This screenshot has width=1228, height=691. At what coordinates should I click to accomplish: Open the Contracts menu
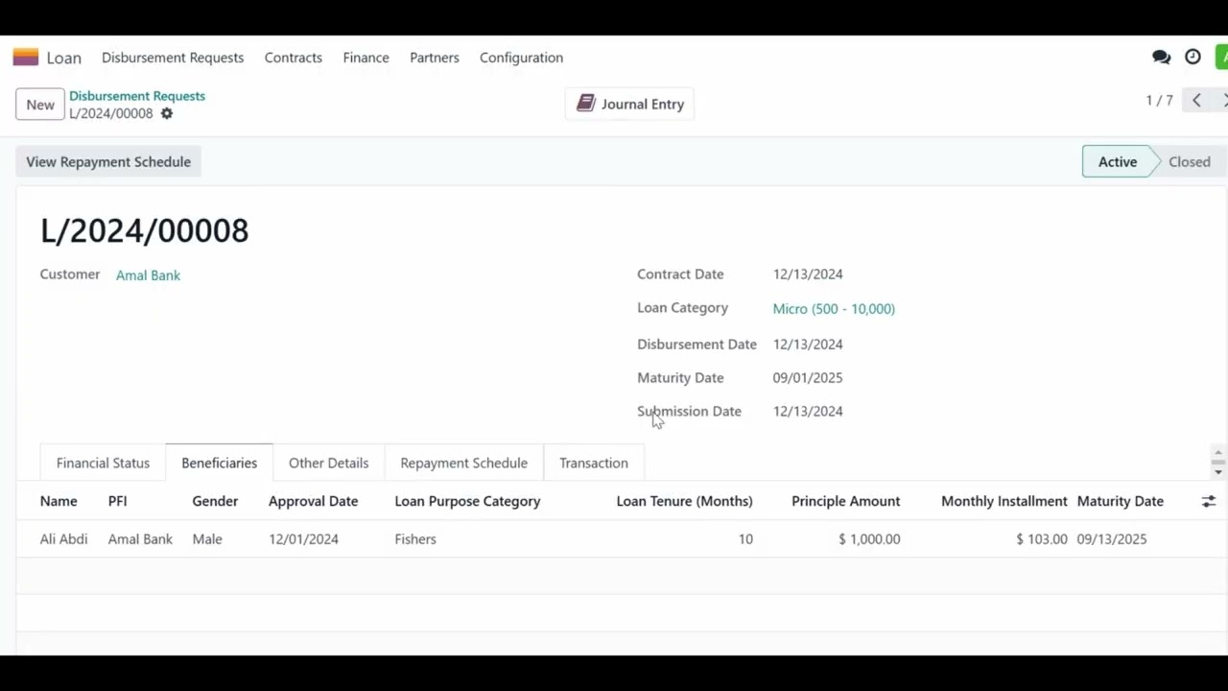[x=294, y=58]
